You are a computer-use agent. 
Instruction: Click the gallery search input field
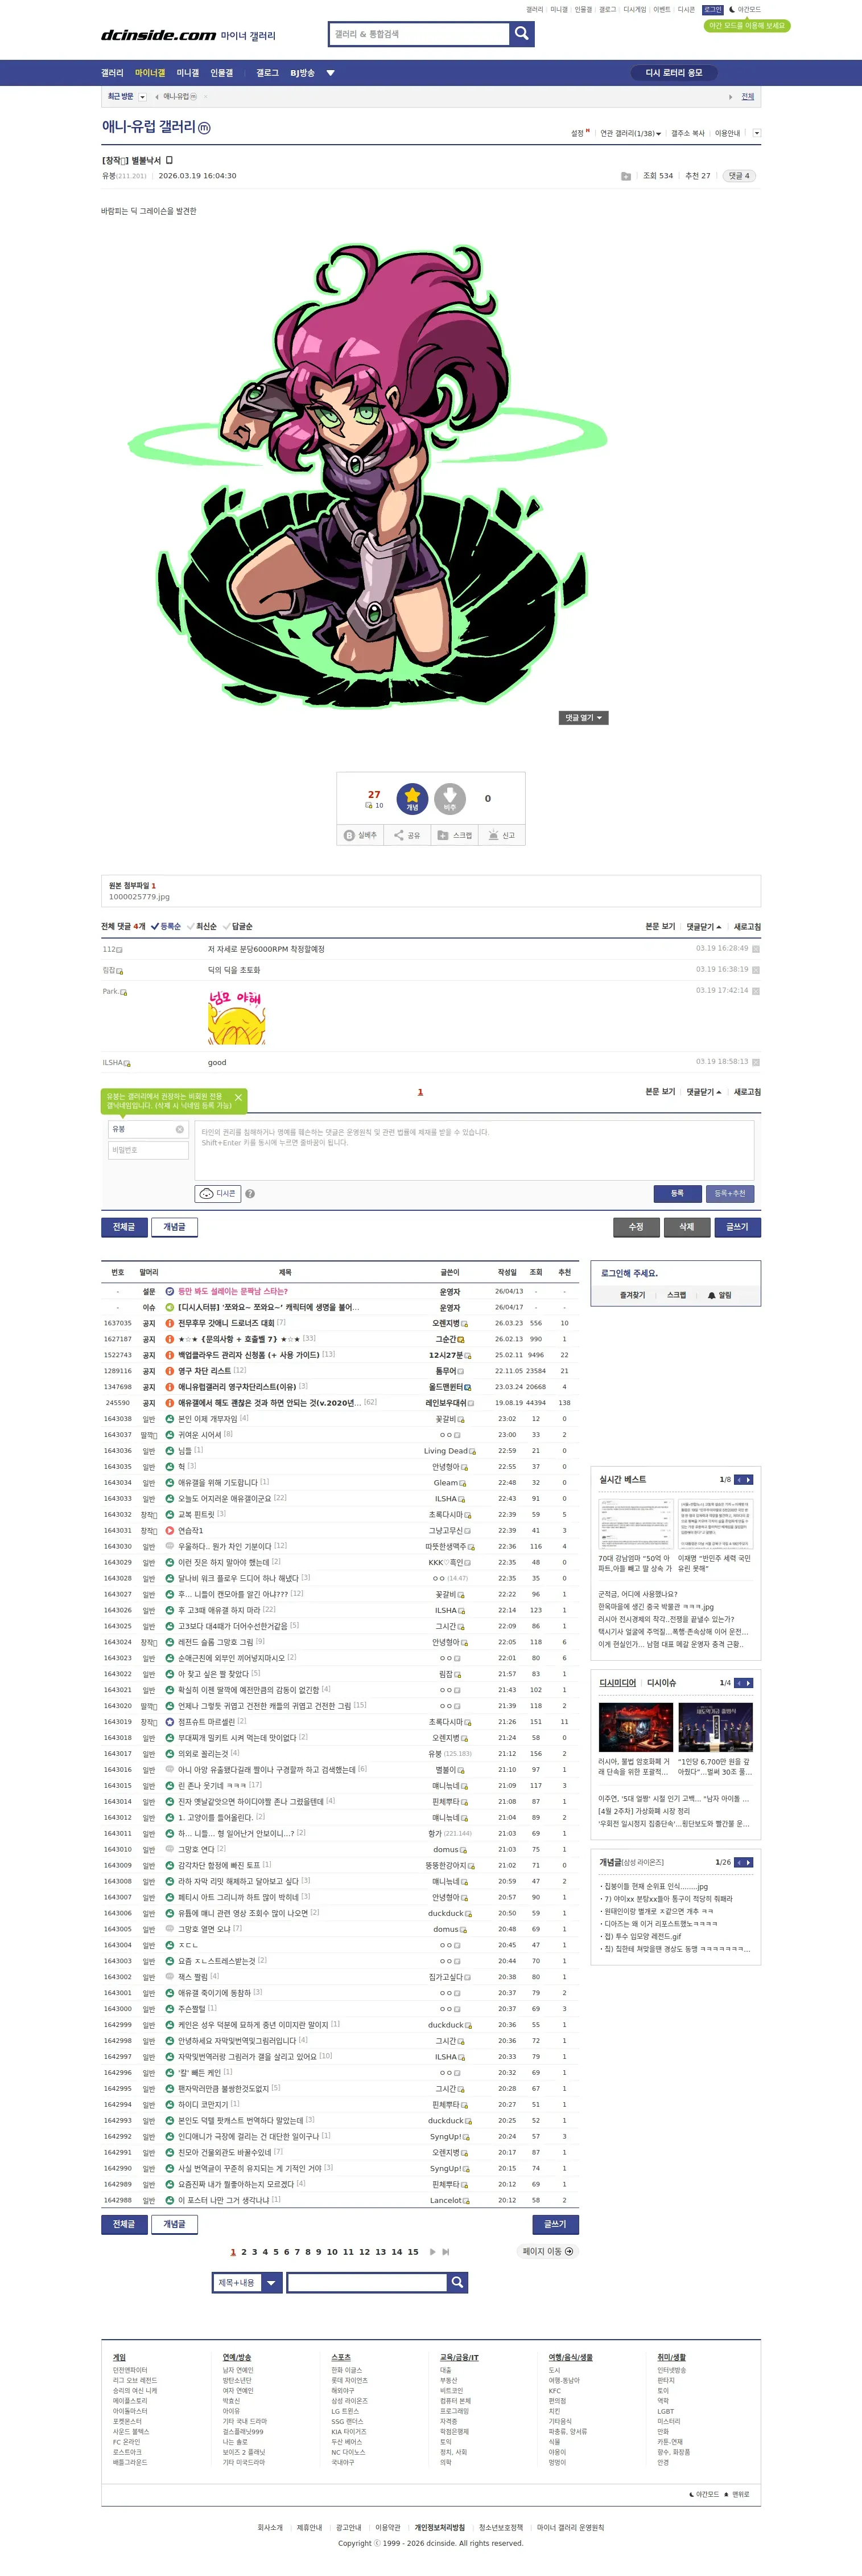[x=419, y=34]
